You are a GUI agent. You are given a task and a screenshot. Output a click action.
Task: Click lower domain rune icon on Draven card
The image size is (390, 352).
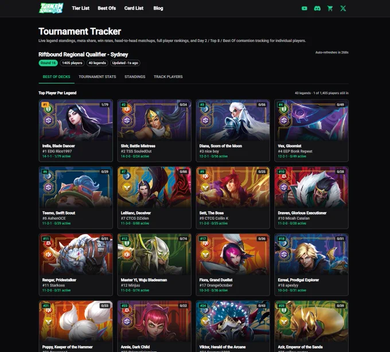coord(284,187)
